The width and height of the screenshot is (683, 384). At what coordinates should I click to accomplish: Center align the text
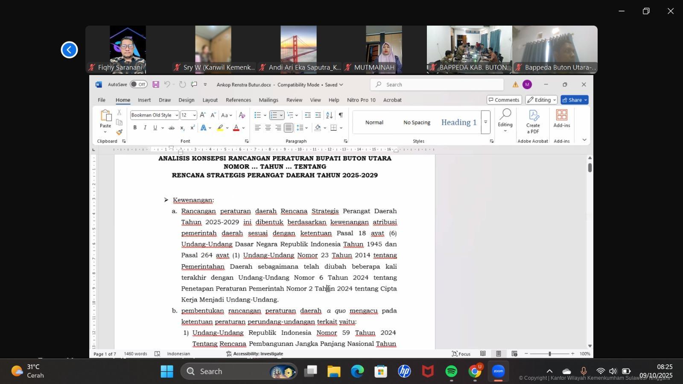pyautogui.click(x=268, y=128)
